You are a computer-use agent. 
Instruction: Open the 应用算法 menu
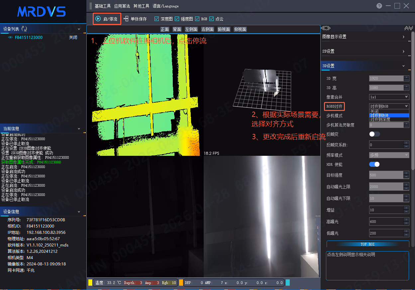point(122,6)
